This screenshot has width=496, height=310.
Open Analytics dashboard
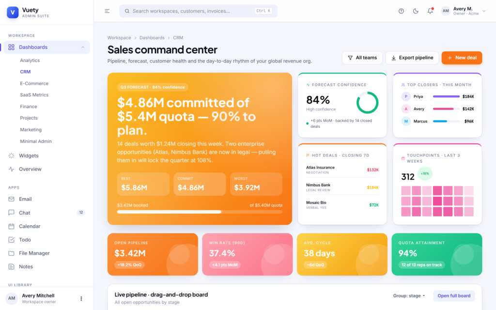pyautogui.click(x=30, y=61)
